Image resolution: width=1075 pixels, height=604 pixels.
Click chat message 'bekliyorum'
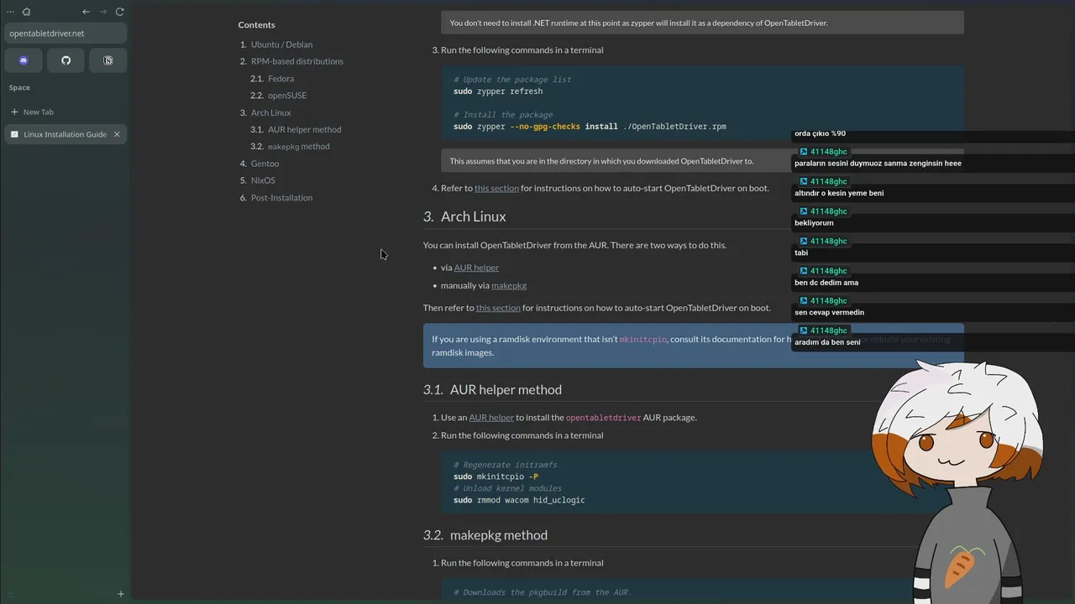[814, 223]
